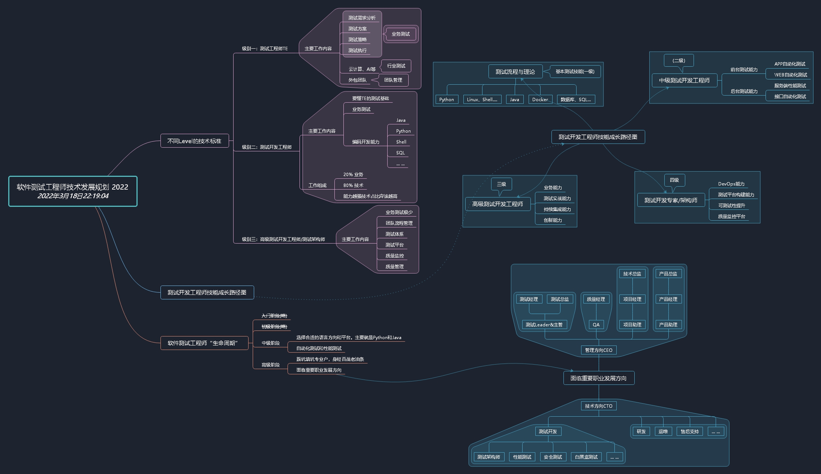Select the 行业测试 callout node

pos(396,66)
